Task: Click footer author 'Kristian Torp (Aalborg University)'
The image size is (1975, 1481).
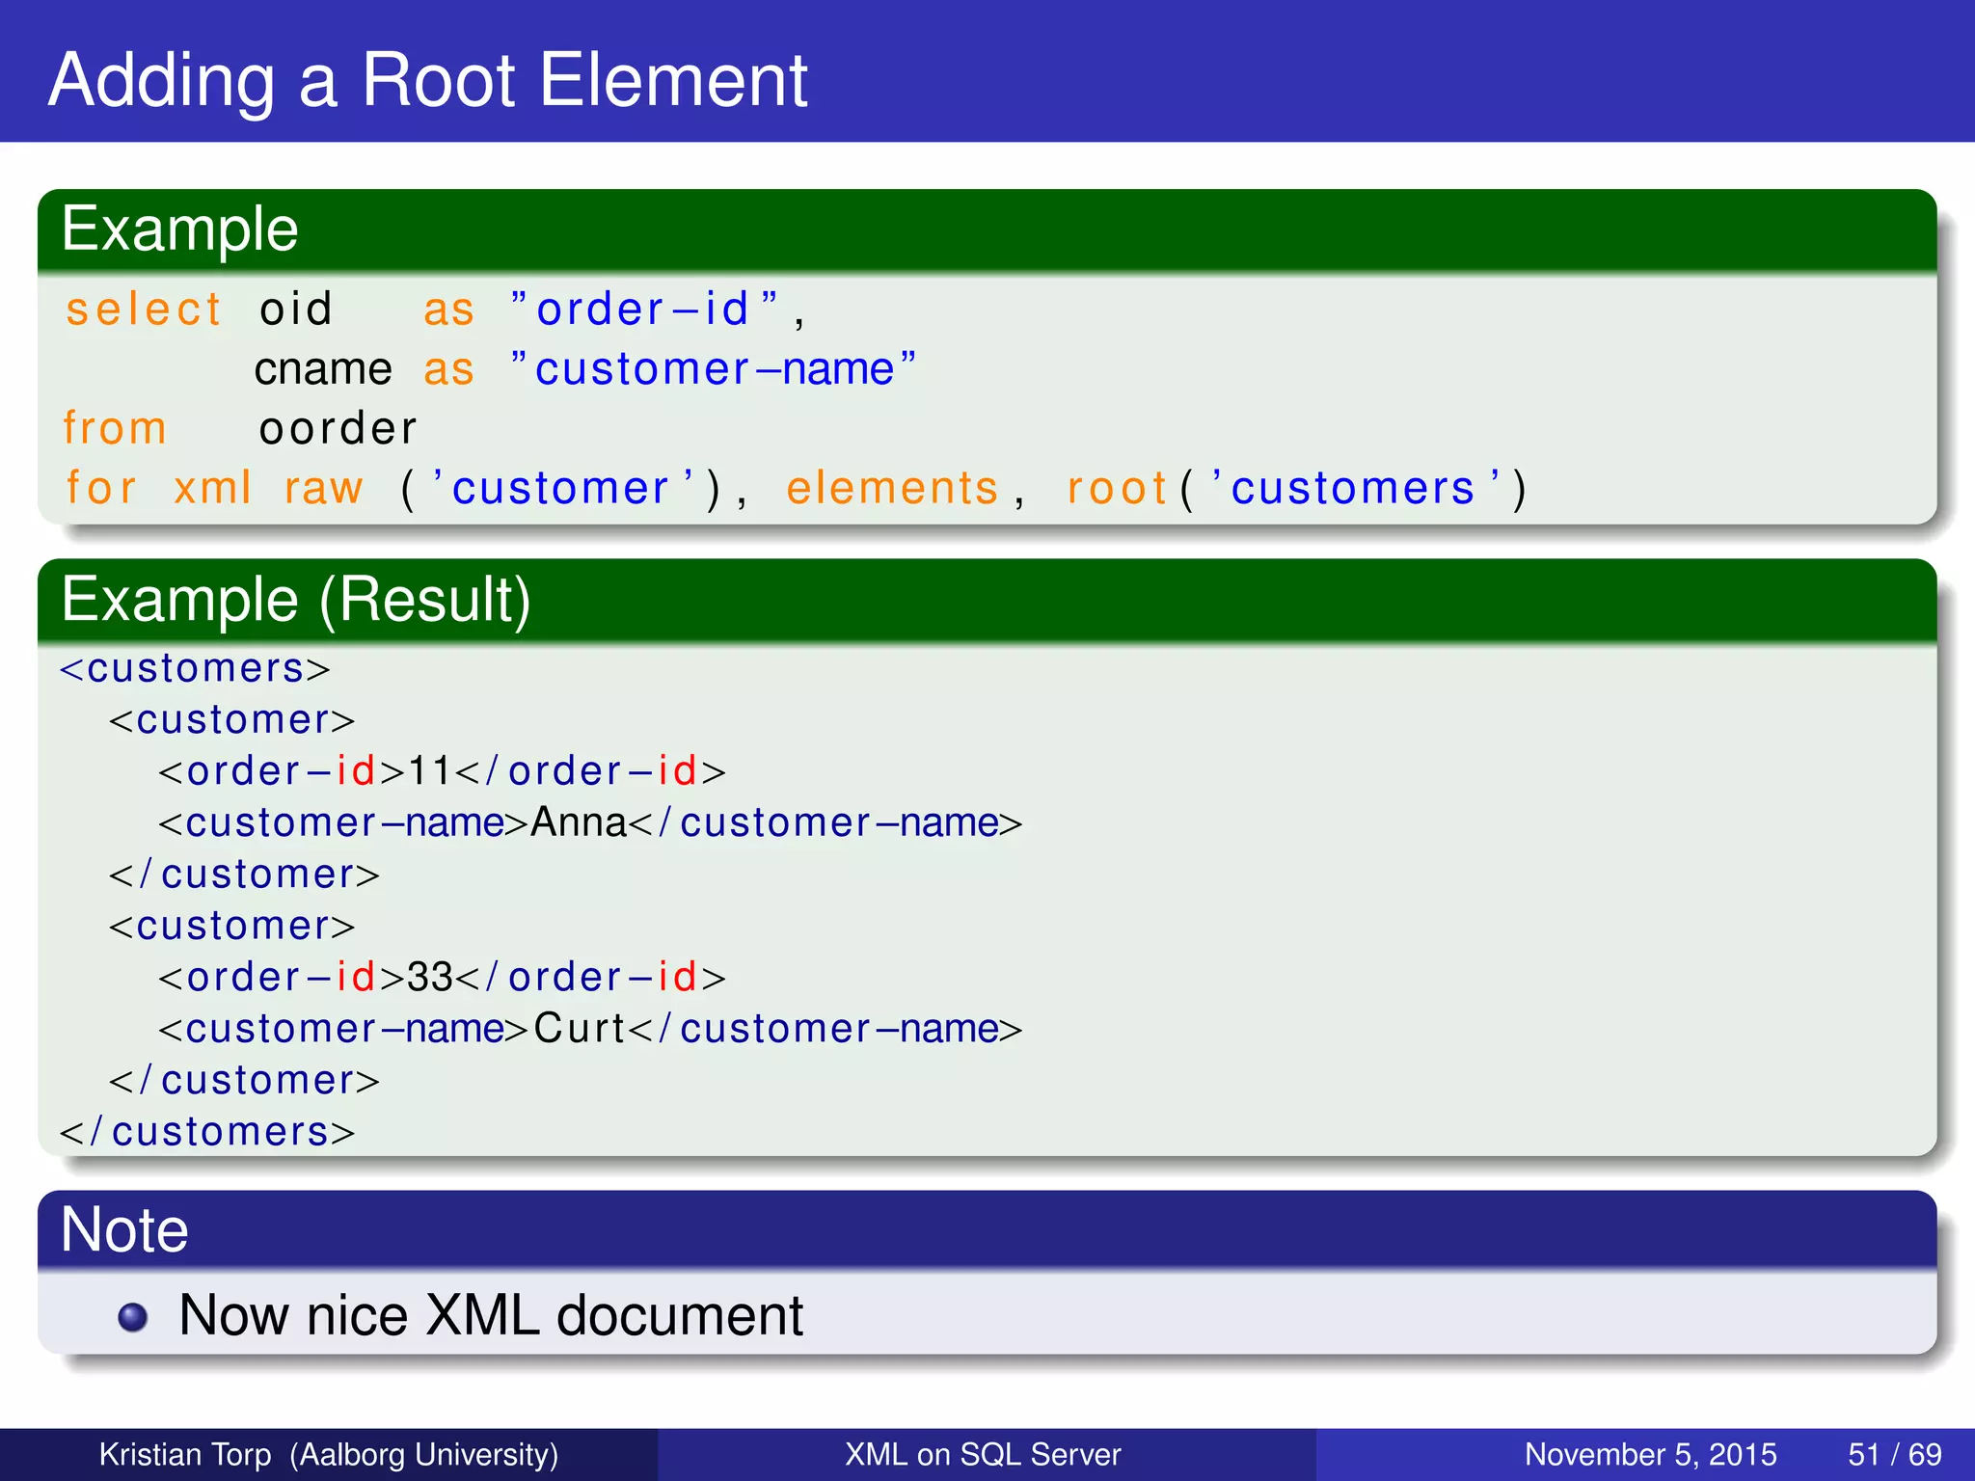Action: (x=329, y=1454)
